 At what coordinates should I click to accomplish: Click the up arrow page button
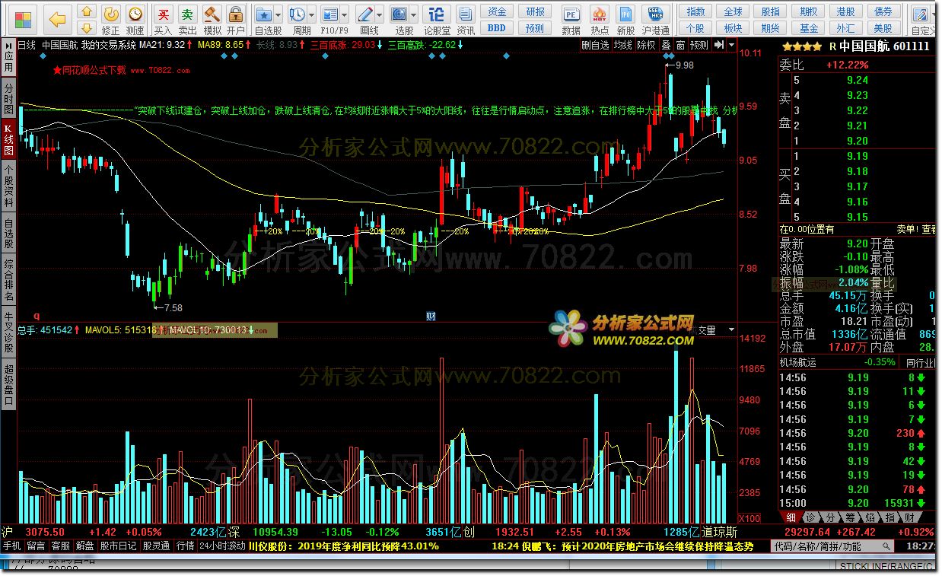click(x=87, y=12)
